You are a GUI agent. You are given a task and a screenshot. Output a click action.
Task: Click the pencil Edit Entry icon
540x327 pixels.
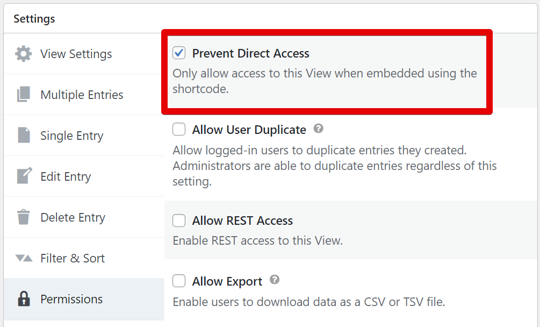click(24, 176)
